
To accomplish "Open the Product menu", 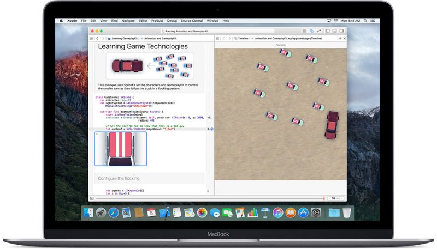I will (157, 21).
